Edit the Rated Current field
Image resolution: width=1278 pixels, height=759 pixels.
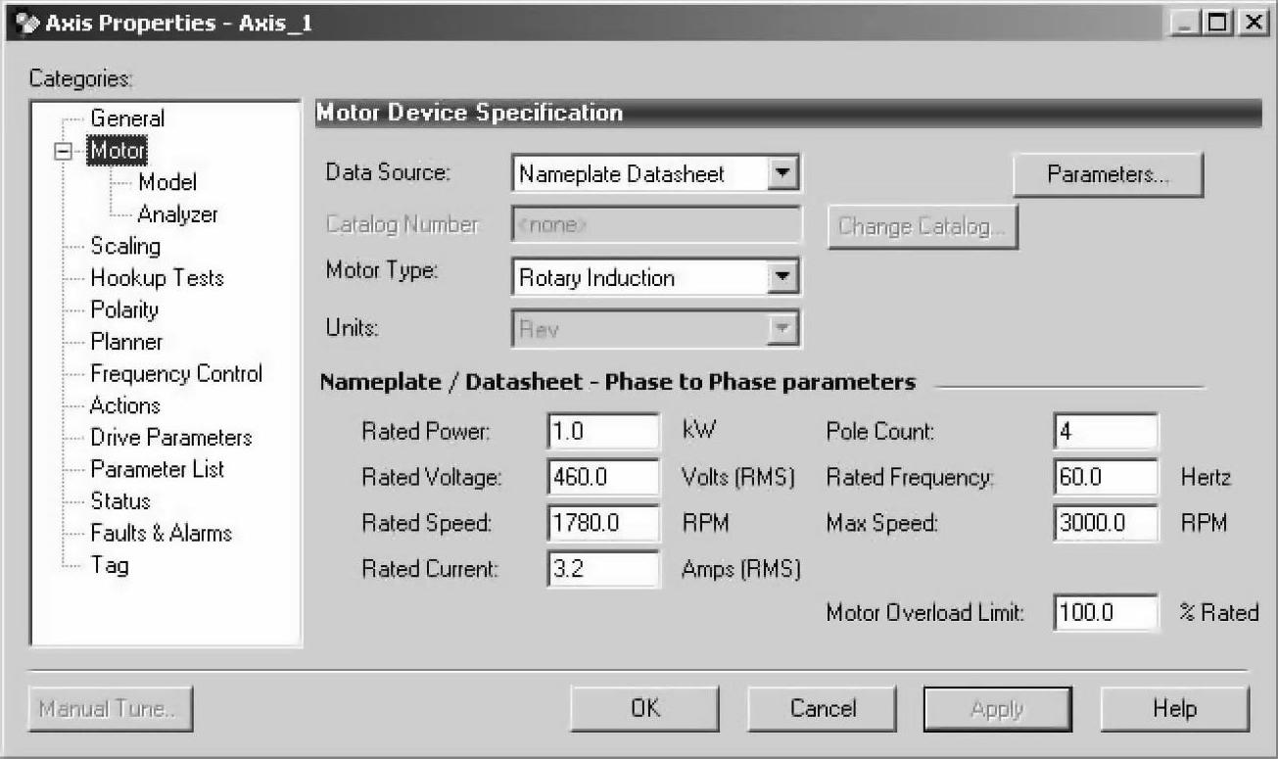pos(603,569)
